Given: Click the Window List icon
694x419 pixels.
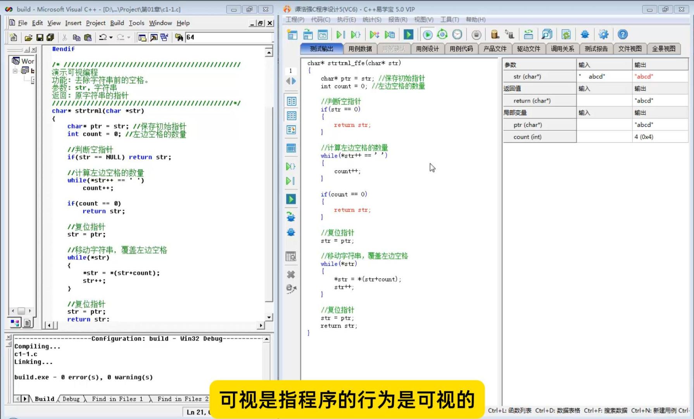Looking at the screenshot, I should (x=164, y=37).
